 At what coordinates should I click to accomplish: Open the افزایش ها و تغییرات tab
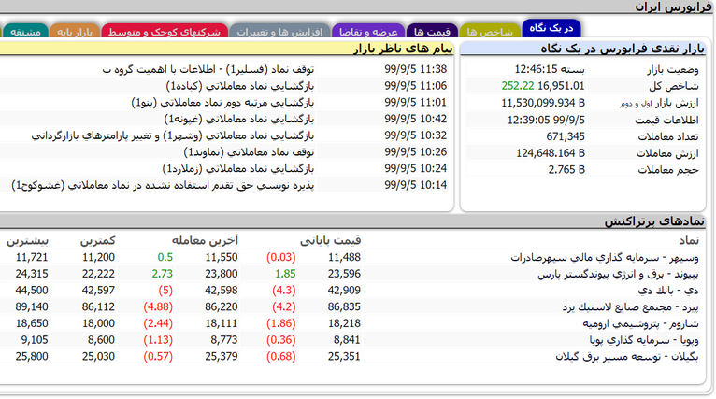click(x=279, y=31)
